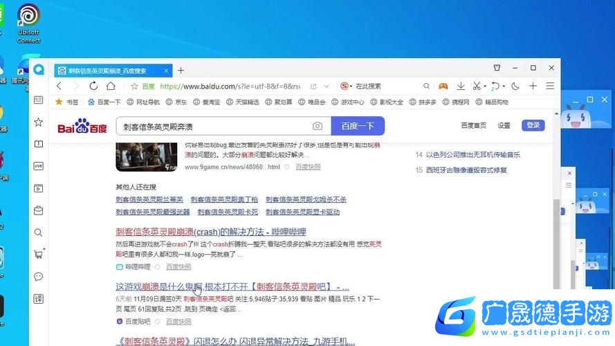Open the browser hamburger menu

pyautogui.click(x=550, y=86)
